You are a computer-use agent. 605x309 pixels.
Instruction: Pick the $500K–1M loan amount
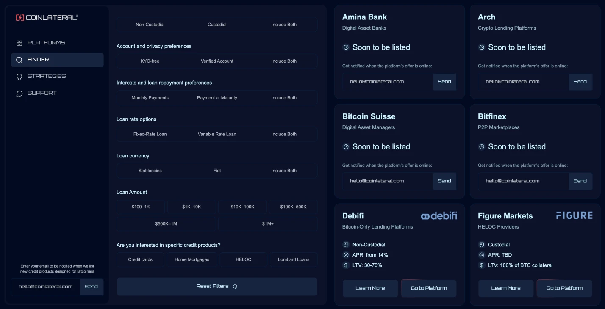[x=166, y=224]
